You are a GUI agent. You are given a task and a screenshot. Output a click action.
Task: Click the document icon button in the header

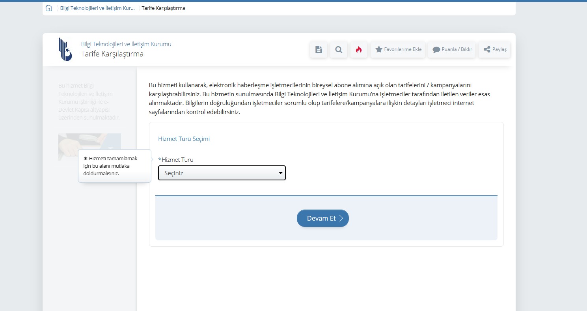pos(319,50)
